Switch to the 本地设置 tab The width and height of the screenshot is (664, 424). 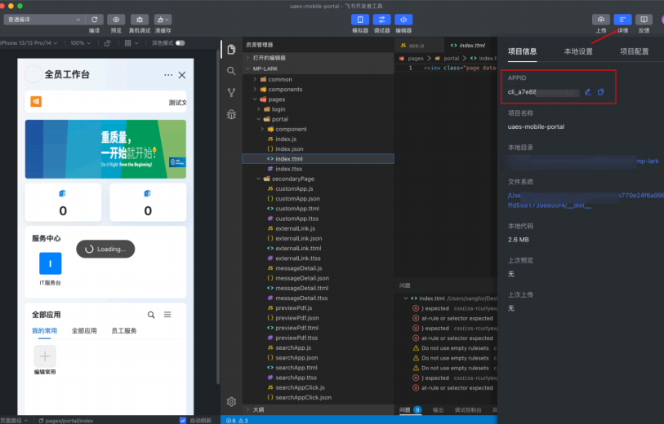pyautogui.click(x=578, y=51)
